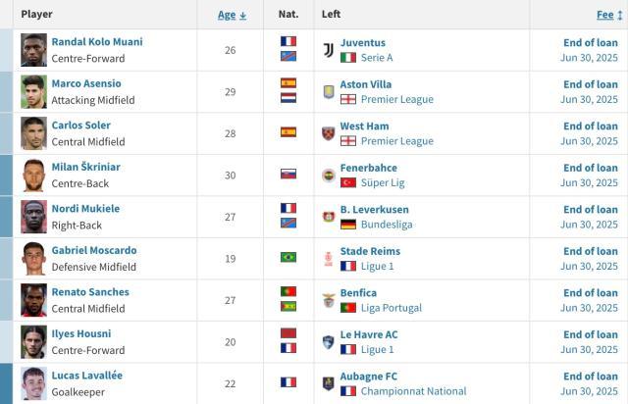Click the Aubagne FC club badge
This screenshot has height=404, width=628.
(328, 383)
